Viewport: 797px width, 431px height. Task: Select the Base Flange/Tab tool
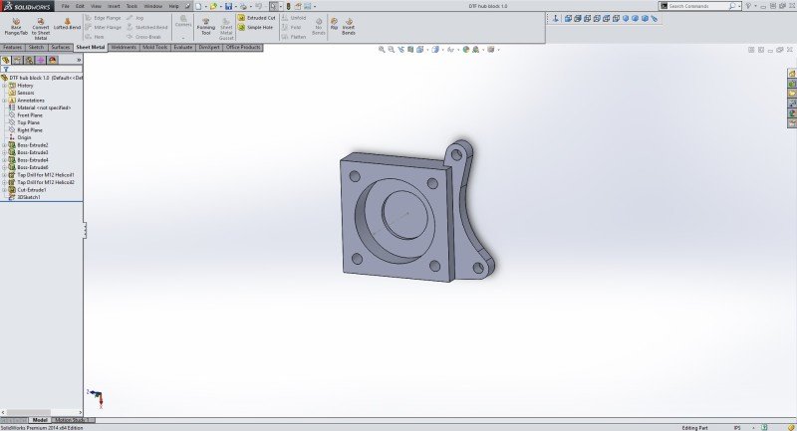tap(16, 27)
